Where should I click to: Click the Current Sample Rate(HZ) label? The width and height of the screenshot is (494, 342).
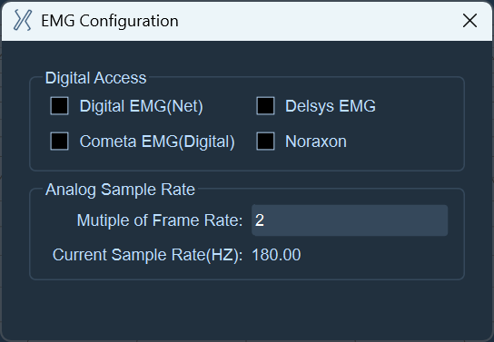click(x=147, y=255)
